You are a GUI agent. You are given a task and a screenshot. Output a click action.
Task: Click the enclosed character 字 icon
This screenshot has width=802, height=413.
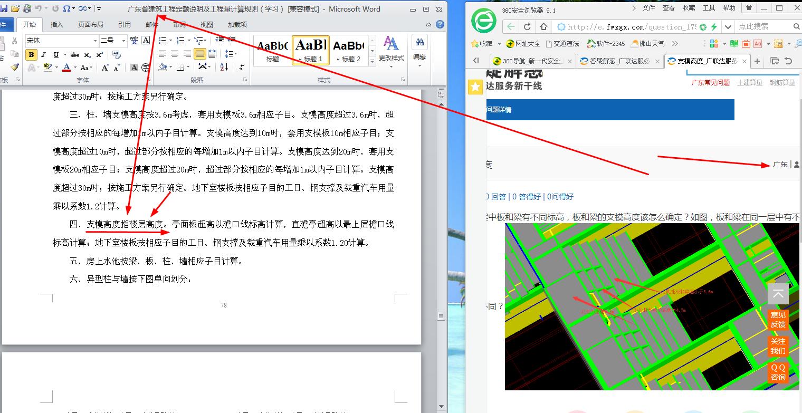pos(145,68)
